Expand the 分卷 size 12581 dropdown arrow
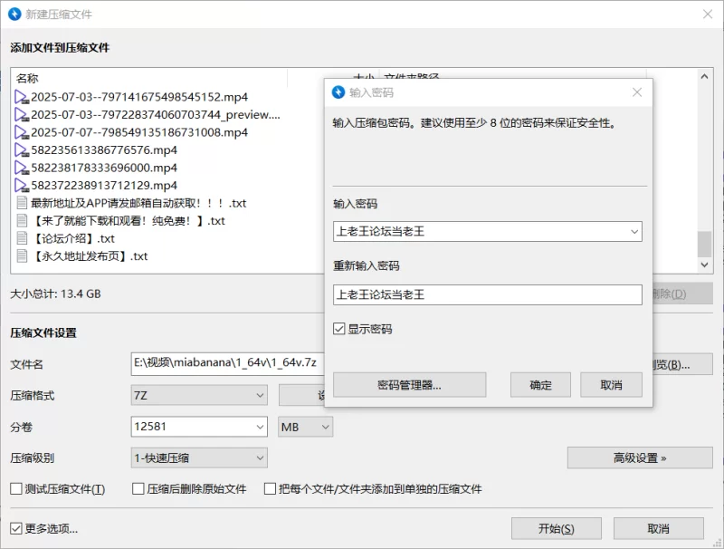Viewport: 724px width, 549px height. [x=260, y=427]
